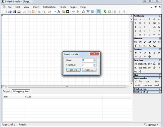Open the blue question-mark reference book icon
This screenshot has height=128, width=163.
92,12
